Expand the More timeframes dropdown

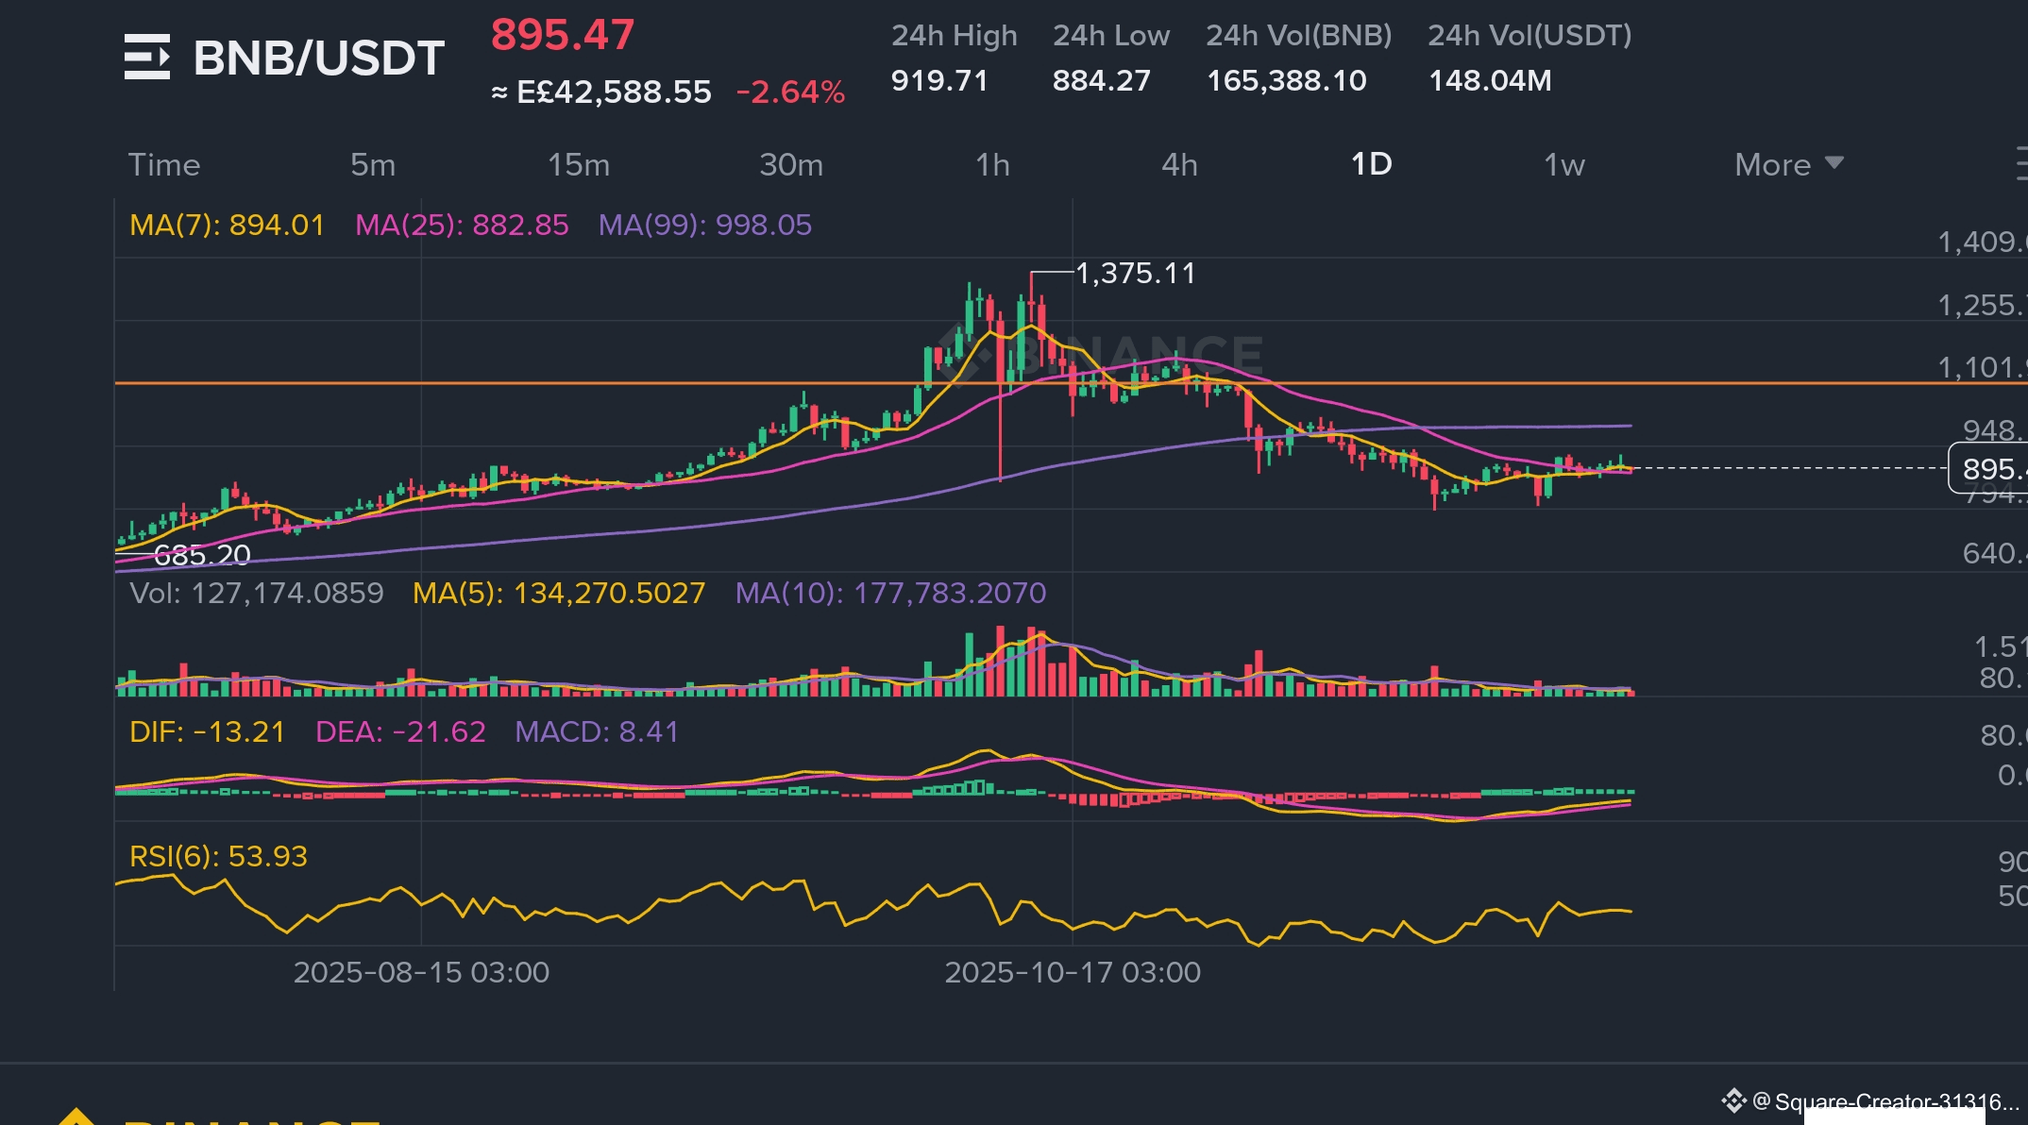point(1788,164)
